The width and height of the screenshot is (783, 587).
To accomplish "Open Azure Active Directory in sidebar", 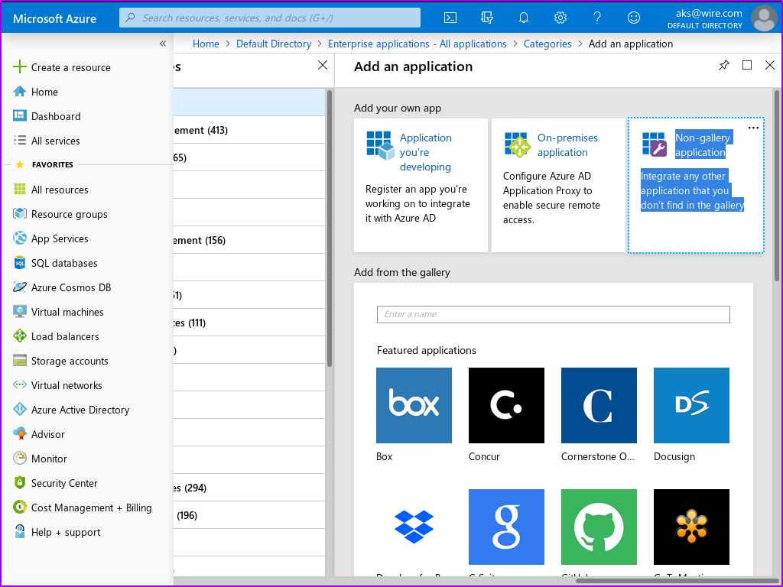I will pyautogui.click(x=80, y=410).
